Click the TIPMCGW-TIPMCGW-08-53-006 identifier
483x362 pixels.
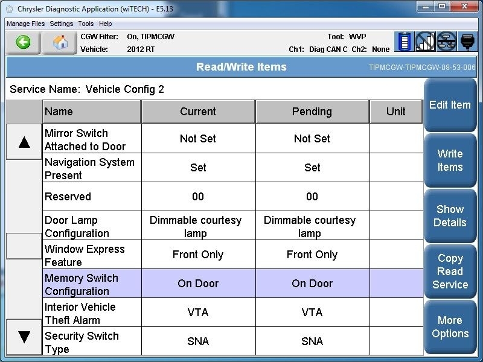(422, 68)
